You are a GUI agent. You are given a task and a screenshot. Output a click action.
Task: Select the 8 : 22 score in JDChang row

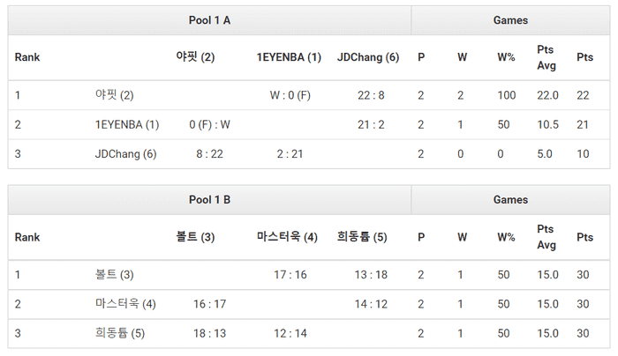coord(210,154)
